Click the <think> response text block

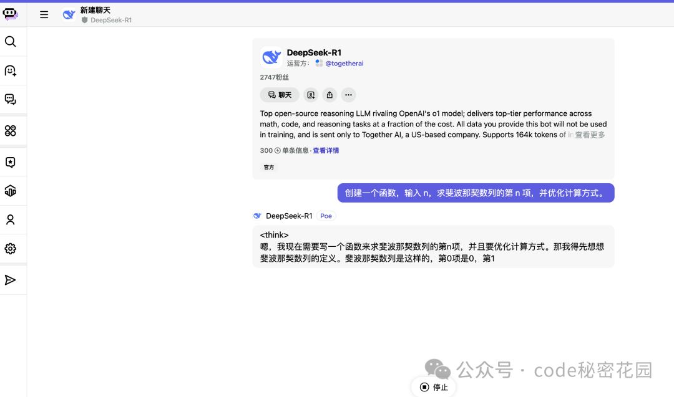(x=433, y=247)
